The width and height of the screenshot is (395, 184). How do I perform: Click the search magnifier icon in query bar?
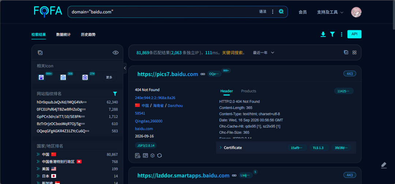pyautogui.click(x=281, y=12)
